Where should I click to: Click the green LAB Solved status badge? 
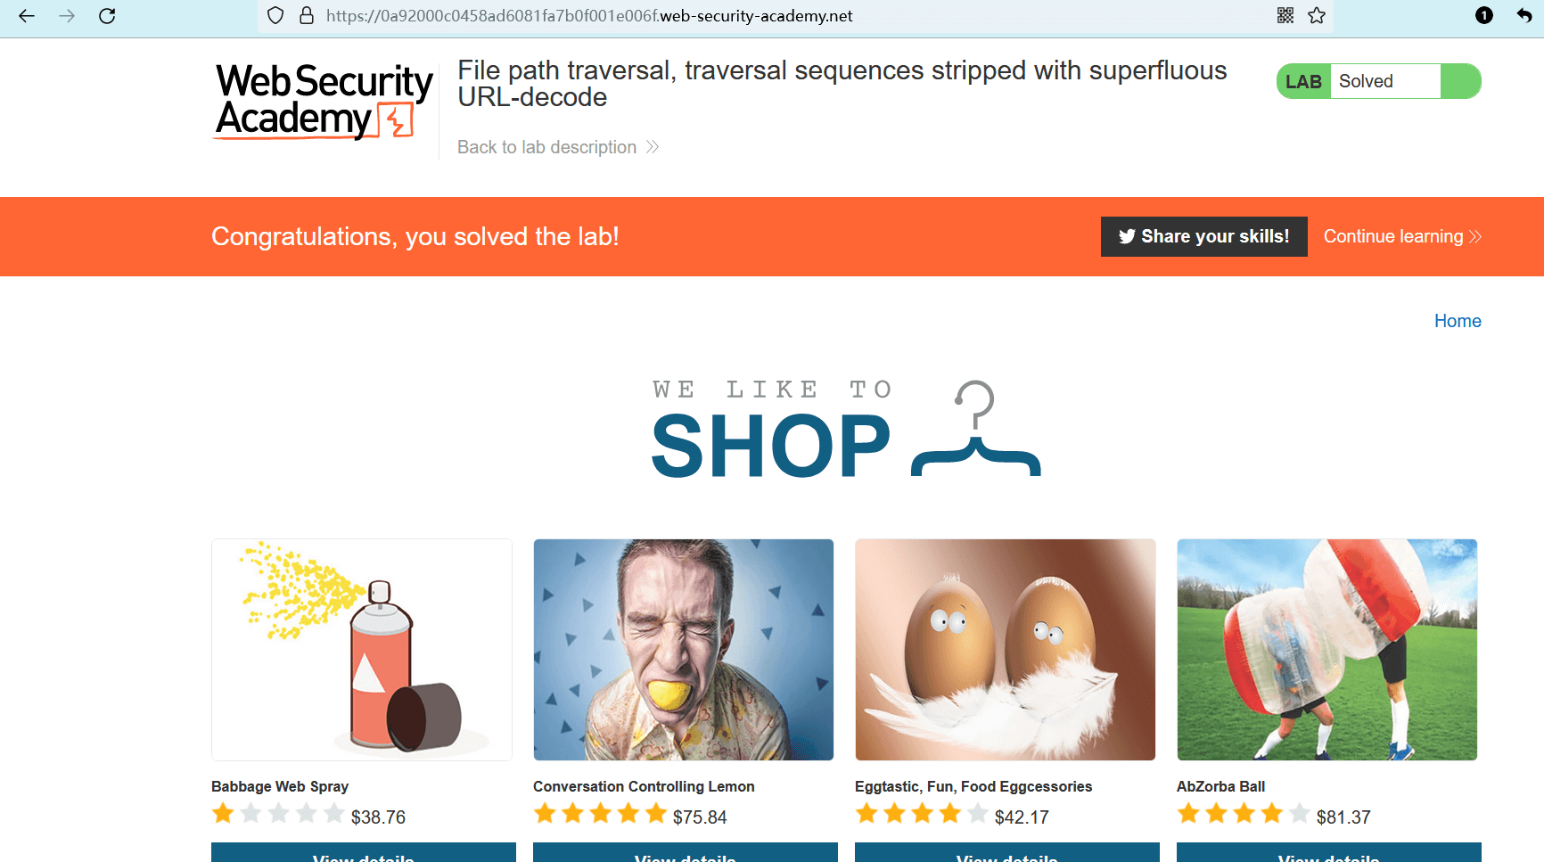(x=1378, y=81)
